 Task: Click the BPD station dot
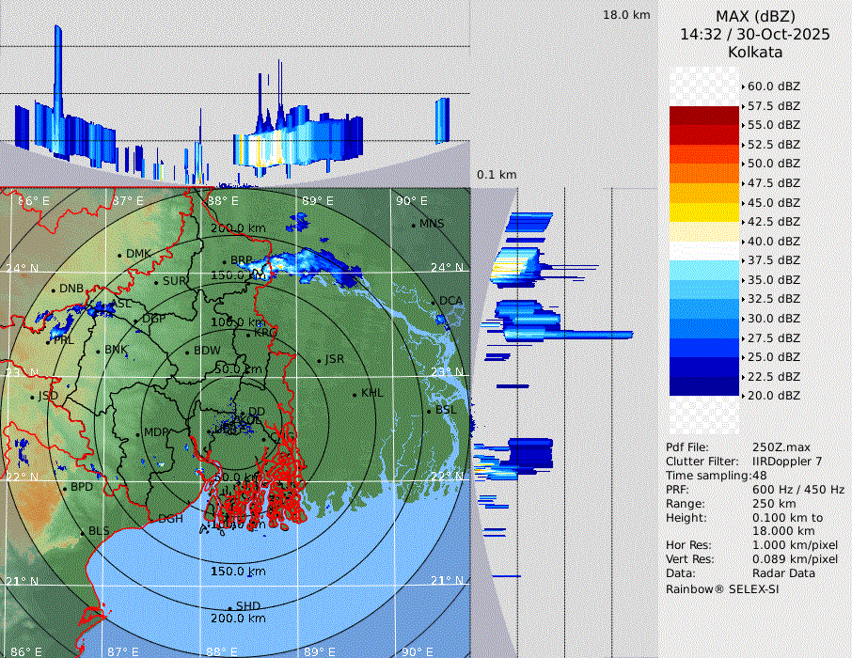pos(64,488)
